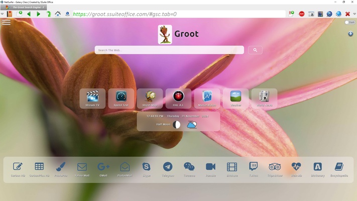Open the globe-with-wrench tools icon
Image resolution: width=357 pixels, height=201 pixels.
point(329,14)
